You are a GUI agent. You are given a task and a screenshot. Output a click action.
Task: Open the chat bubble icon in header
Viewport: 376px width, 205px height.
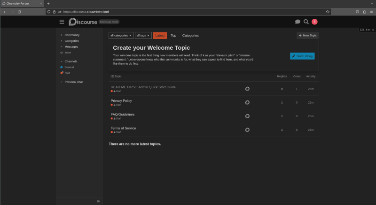298,22
